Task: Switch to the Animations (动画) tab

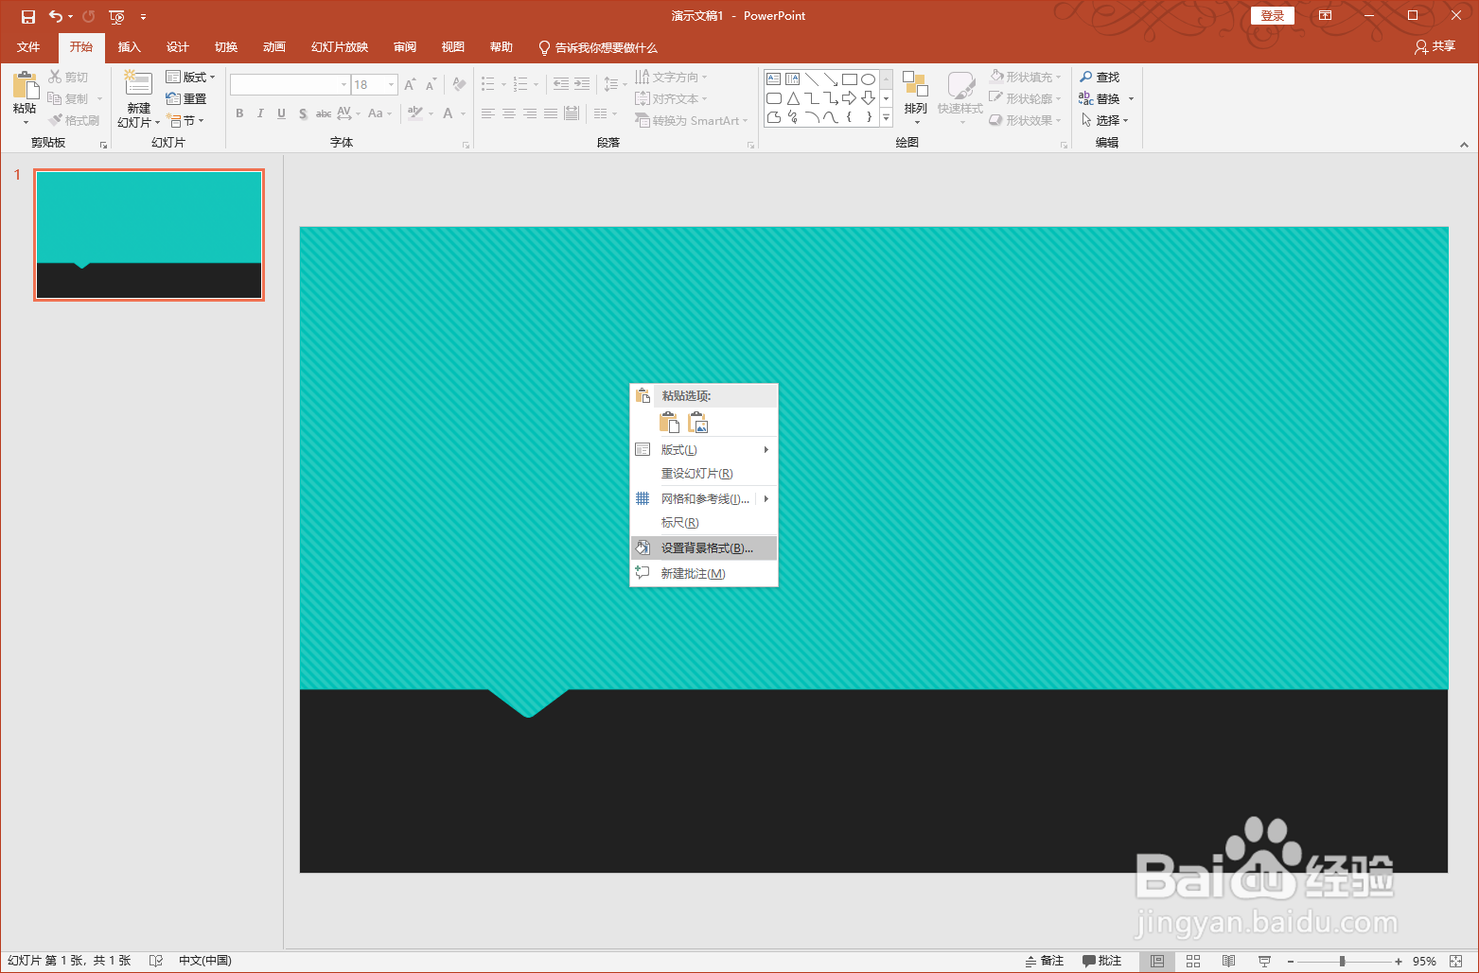Action: pos(273,47)
